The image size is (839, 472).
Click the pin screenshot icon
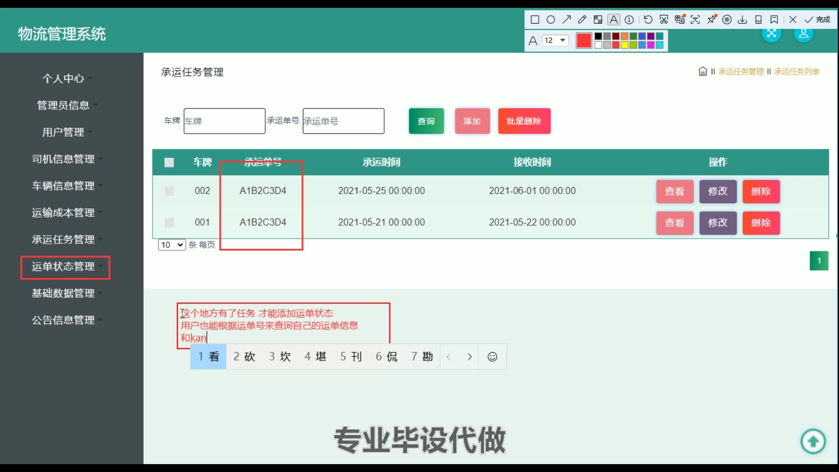tap(711, 20)
